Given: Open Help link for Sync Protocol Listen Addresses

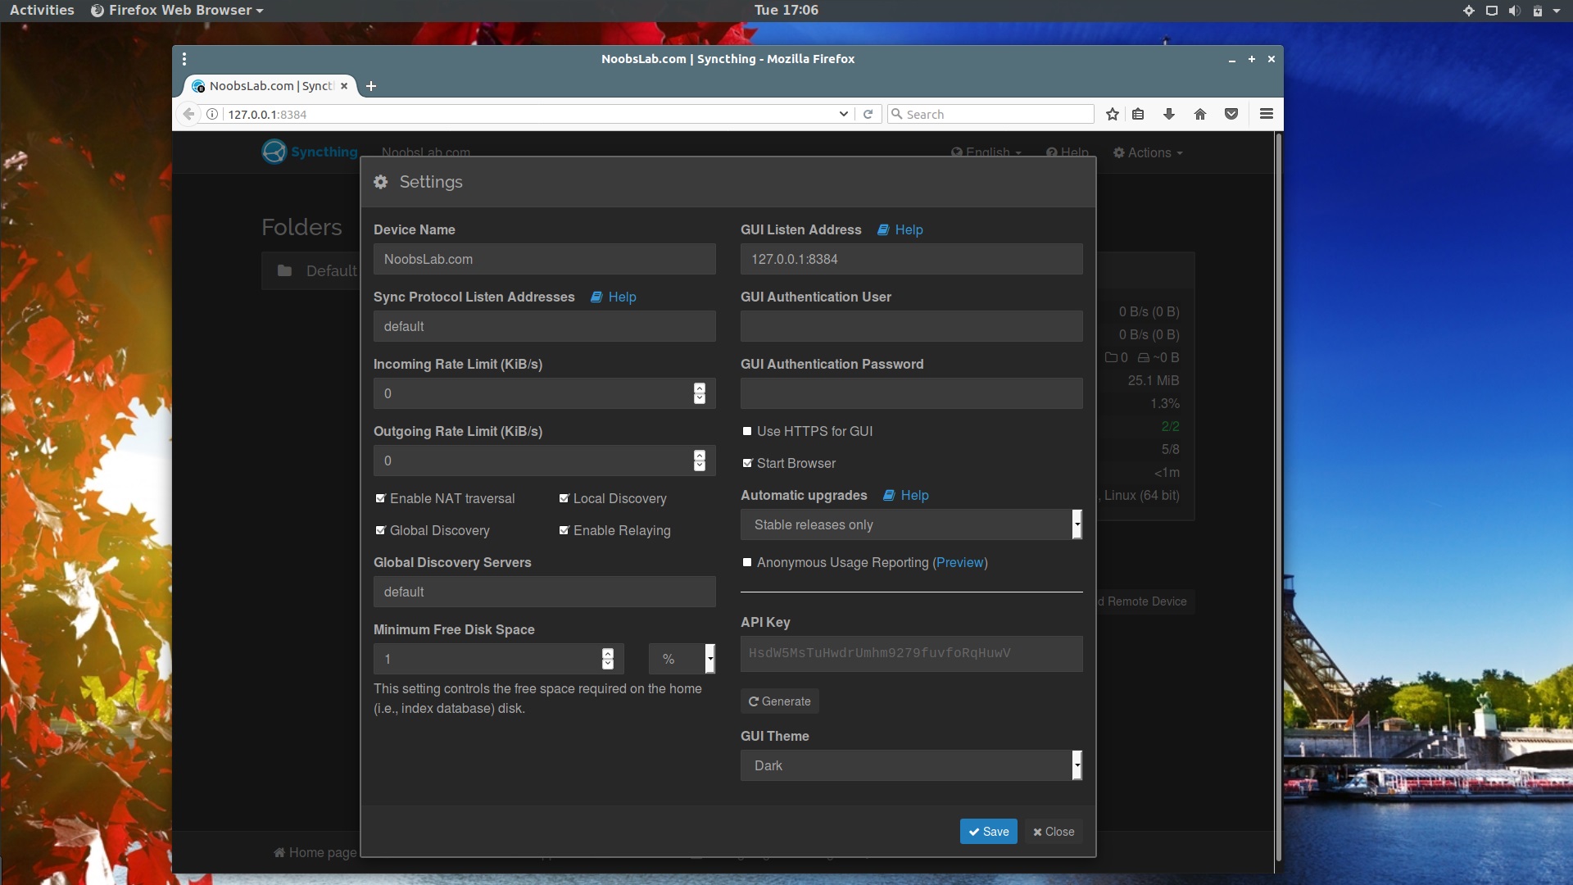Looking at the screenshot, I should pos(614,297).
